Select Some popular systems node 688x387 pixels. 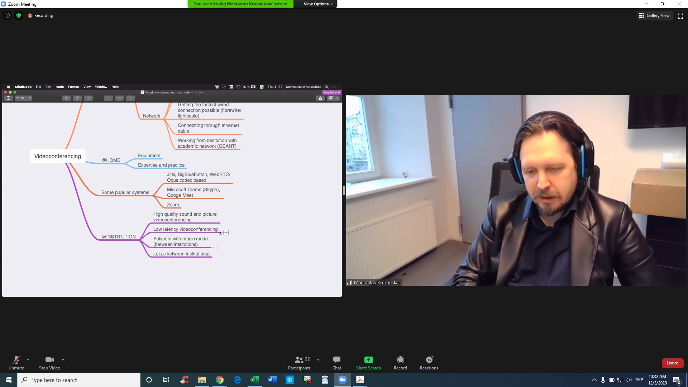[125, 192]
